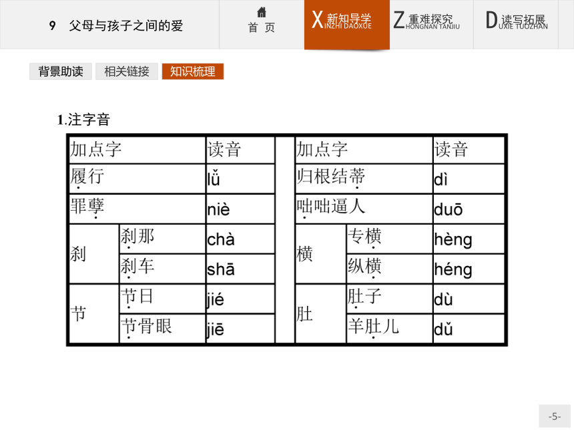Click the heading 1.注字音

83,119
